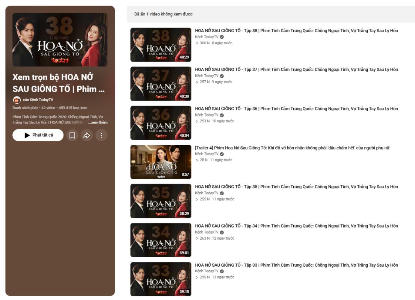Open the Tập 34 video title link

[296, 226]
